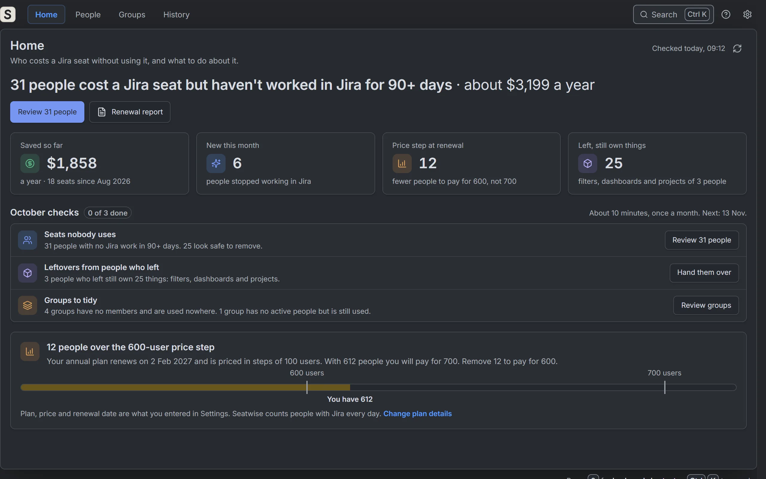This screenshot has width=766, height=479.
Task: Refresh the check with the reload icon
Action: (x=737, y=48)
